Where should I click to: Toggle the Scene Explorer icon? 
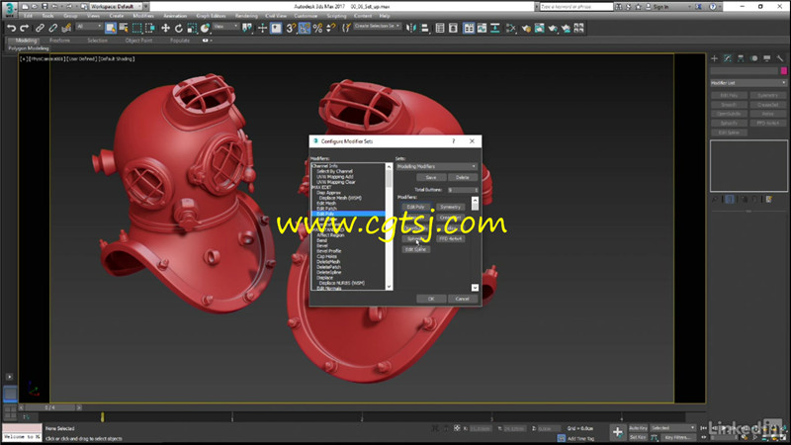pyautogui.click(x=440, y=29)
